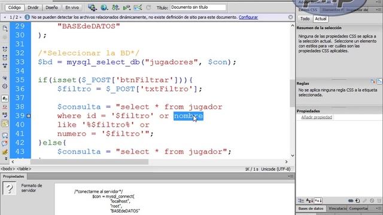Click the collapse selection icon
This screenshot has height=215, width=383.
5,57
